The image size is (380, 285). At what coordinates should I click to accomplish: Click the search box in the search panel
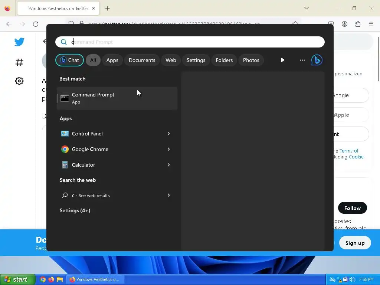(x=190, y=42)
